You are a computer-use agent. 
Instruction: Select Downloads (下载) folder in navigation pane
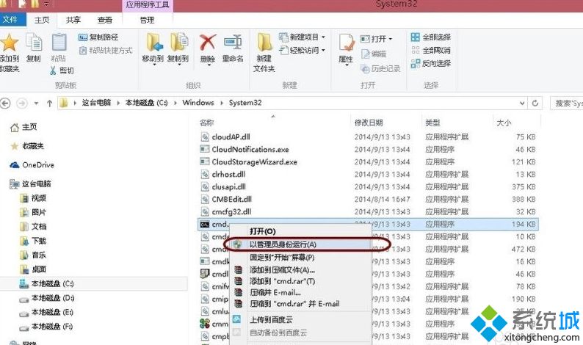[x=34, y=241]
